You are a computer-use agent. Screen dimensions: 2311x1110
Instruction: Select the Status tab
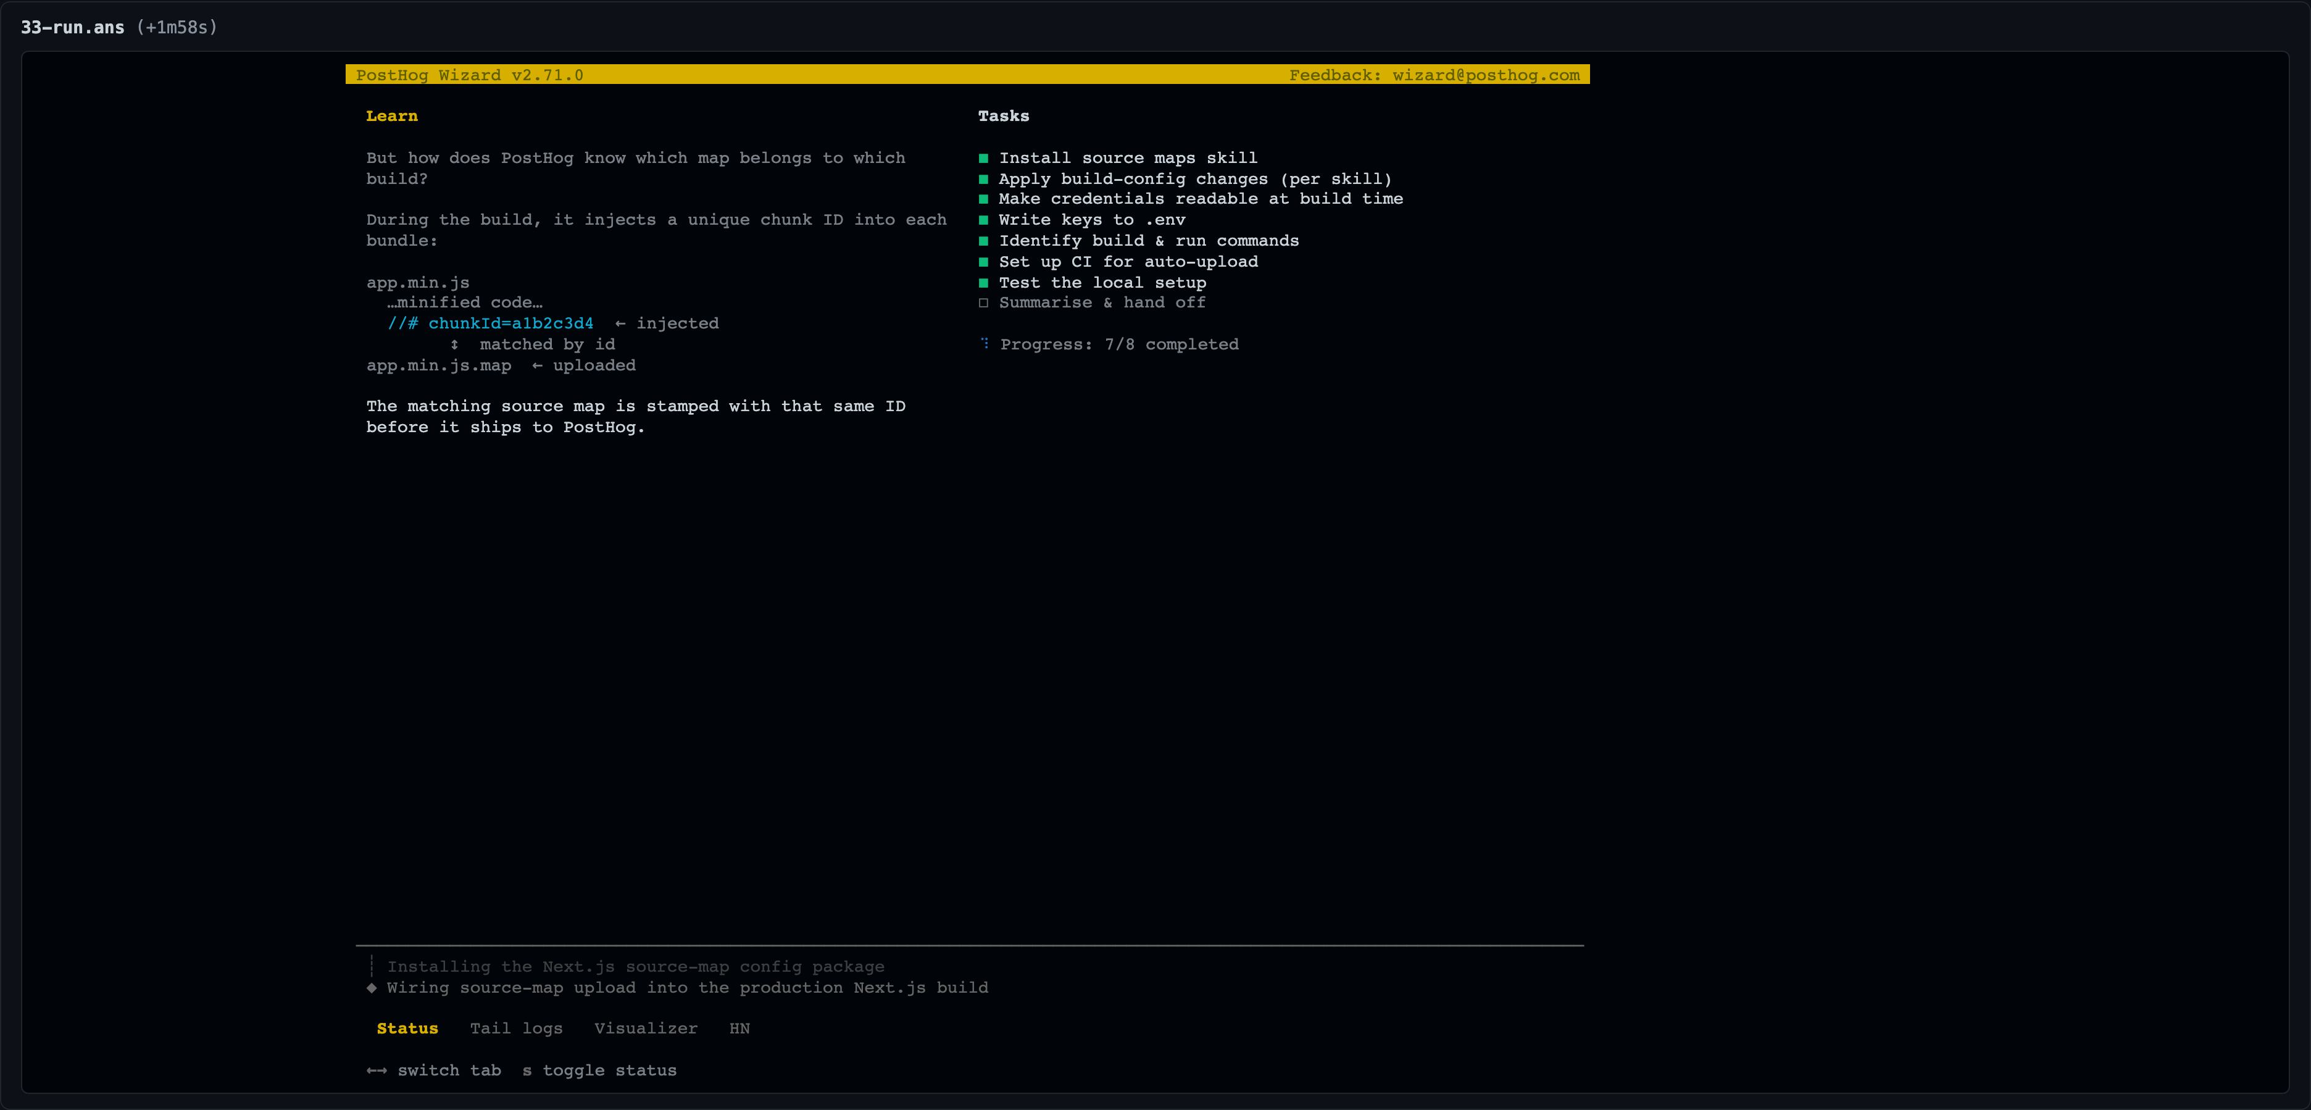pos(407,1029)
